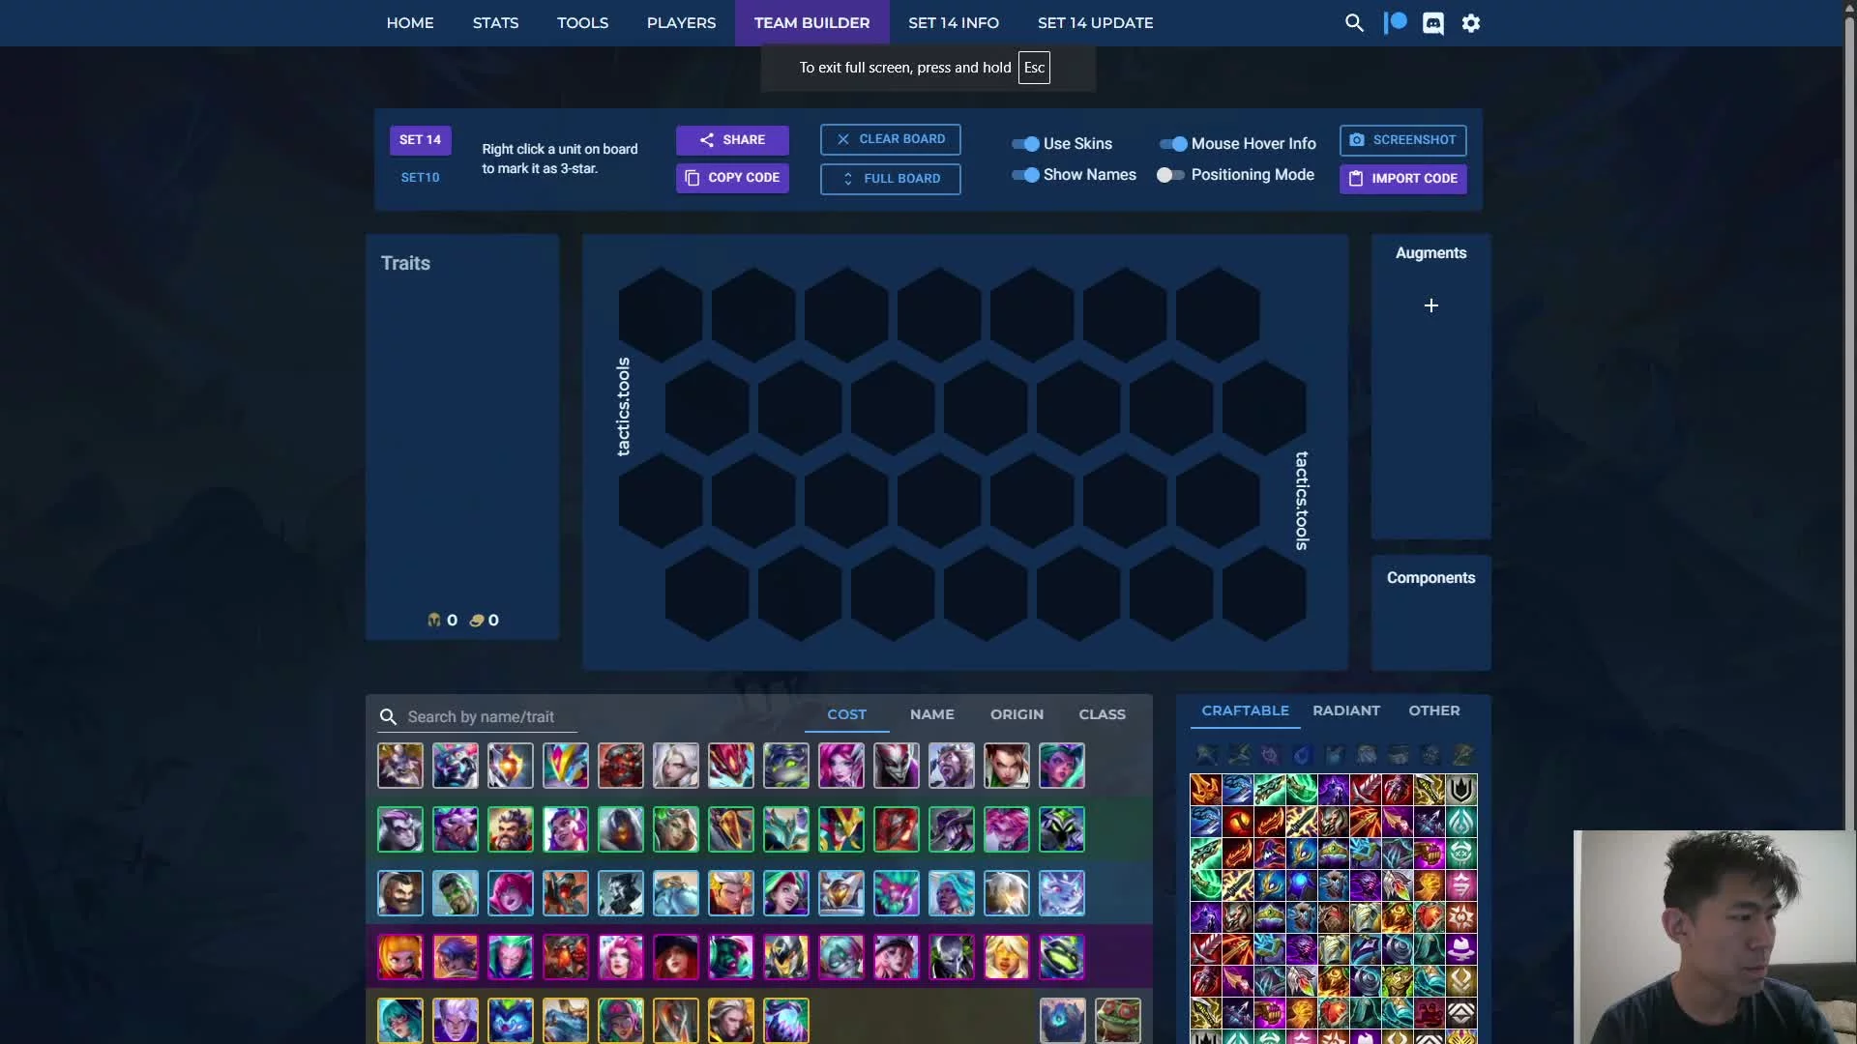Pick the Alistar champion portrait
This screenshot has width=1857, height=1044.
coord(400,766)
